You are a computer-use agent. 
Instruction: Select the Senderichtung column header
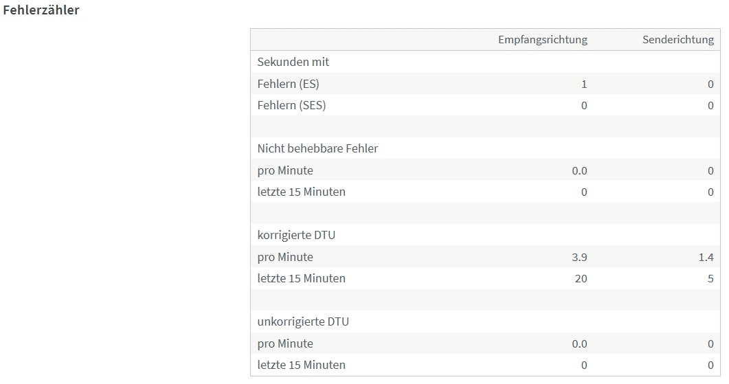pos(677,40)
